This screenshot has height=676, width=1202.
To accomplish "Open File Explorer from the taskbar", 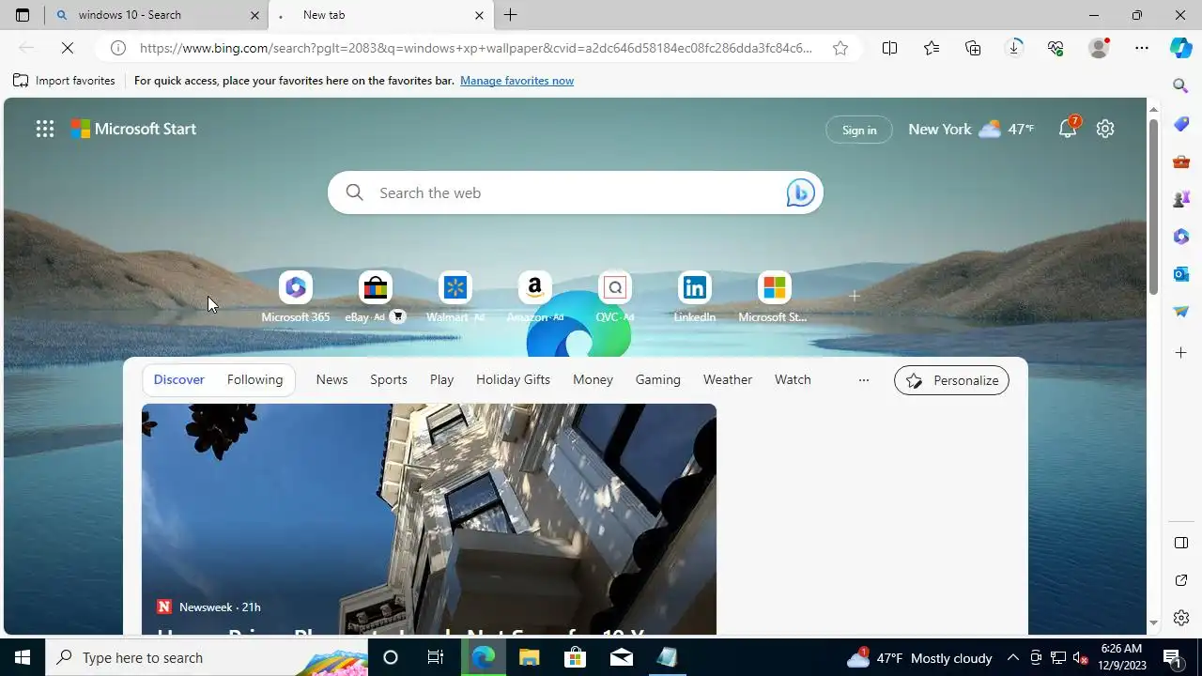I will click(x=529, y=657).
